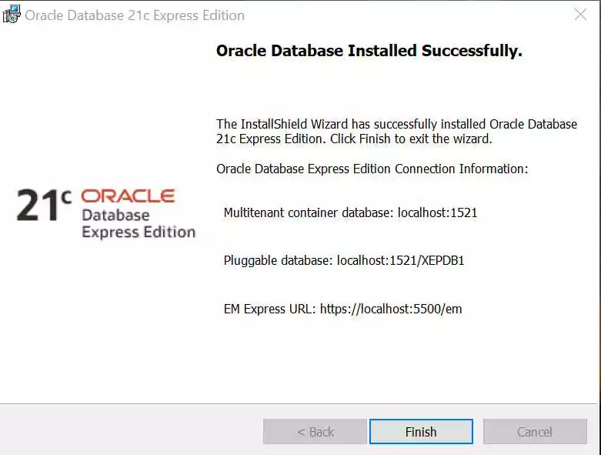
Task: Click the 'Pluggable database' label
Action: pyautogui.click(x=278, y=261)
